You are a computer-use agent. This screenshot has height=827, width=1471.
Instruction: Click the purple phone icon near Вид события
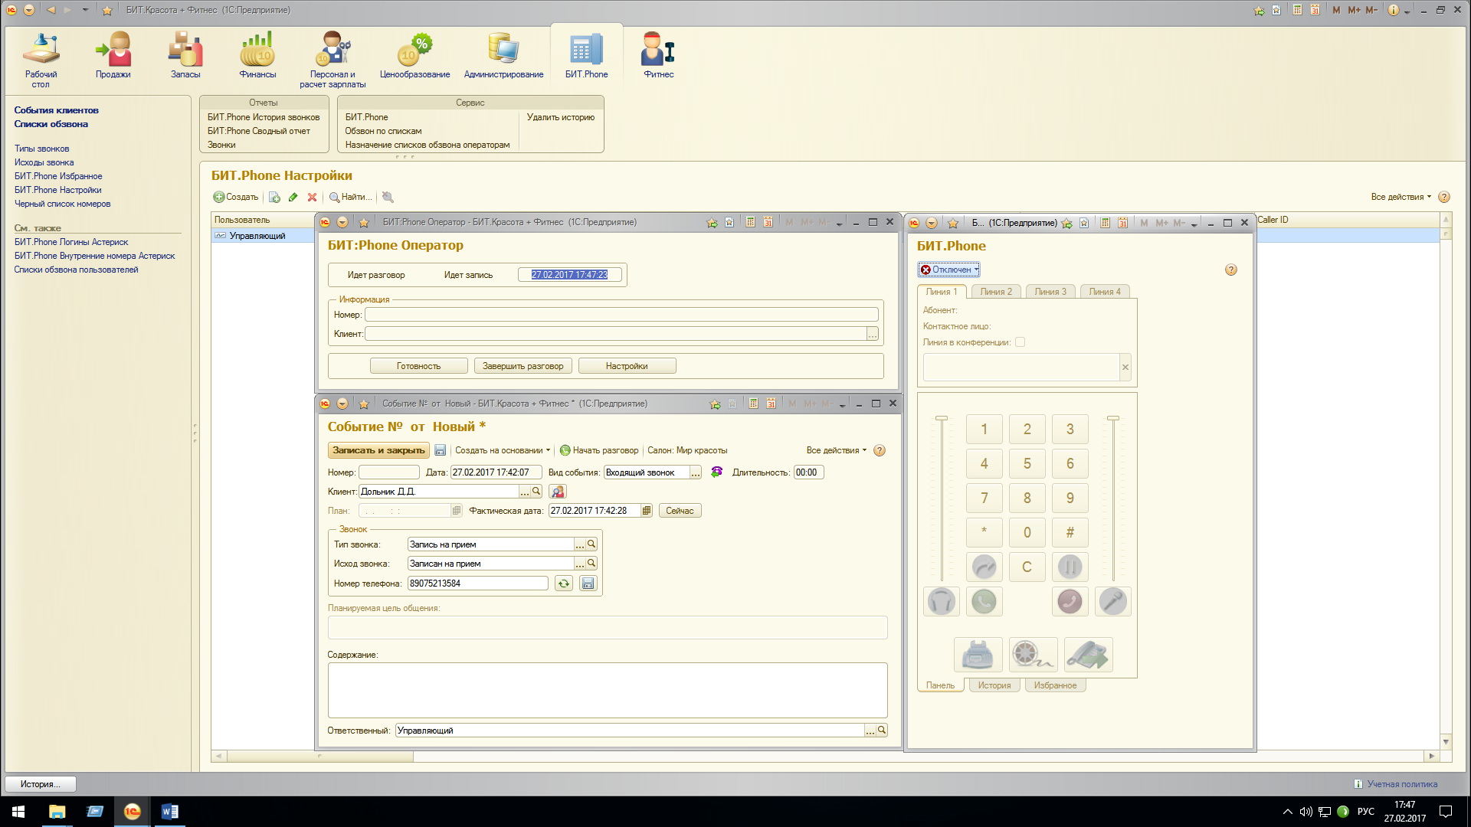[x=716, y=472]
